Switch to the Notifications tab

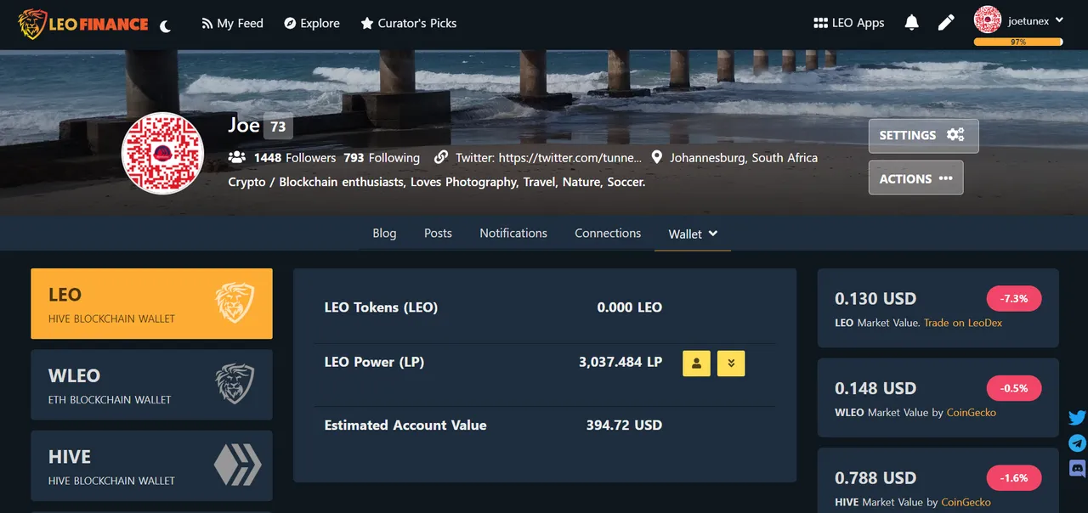(x=513, y=233)
